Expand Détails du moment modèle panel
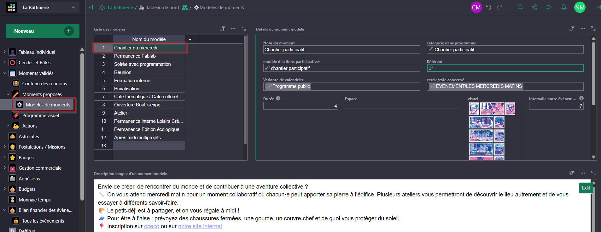 (x=593, y=29)
